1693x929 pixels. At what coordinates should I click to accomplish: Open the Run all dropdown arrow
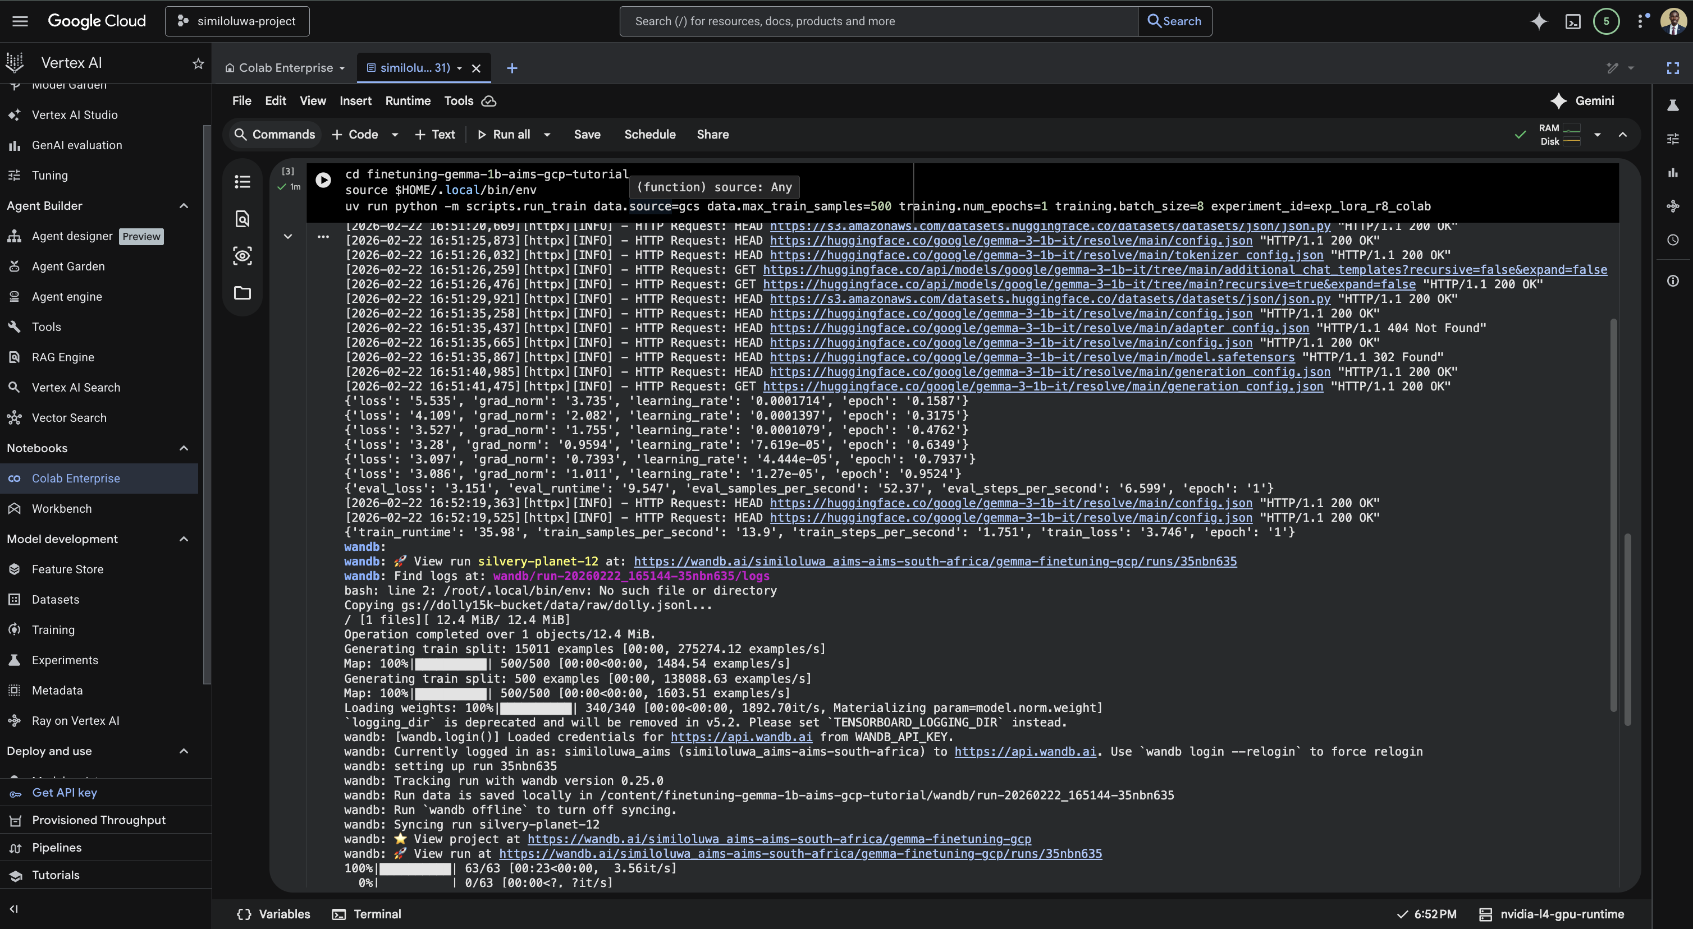click(547, 135)
